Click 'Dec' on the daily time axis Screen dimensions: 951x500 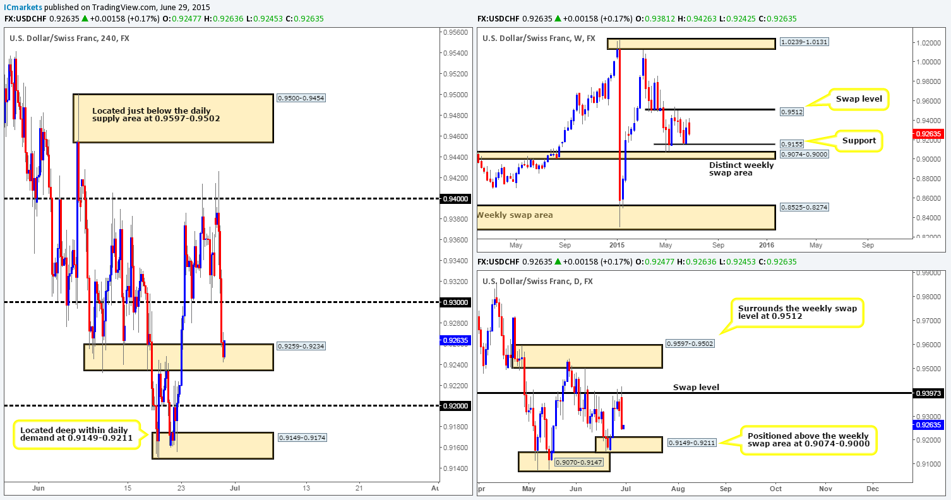pos(873,489)
